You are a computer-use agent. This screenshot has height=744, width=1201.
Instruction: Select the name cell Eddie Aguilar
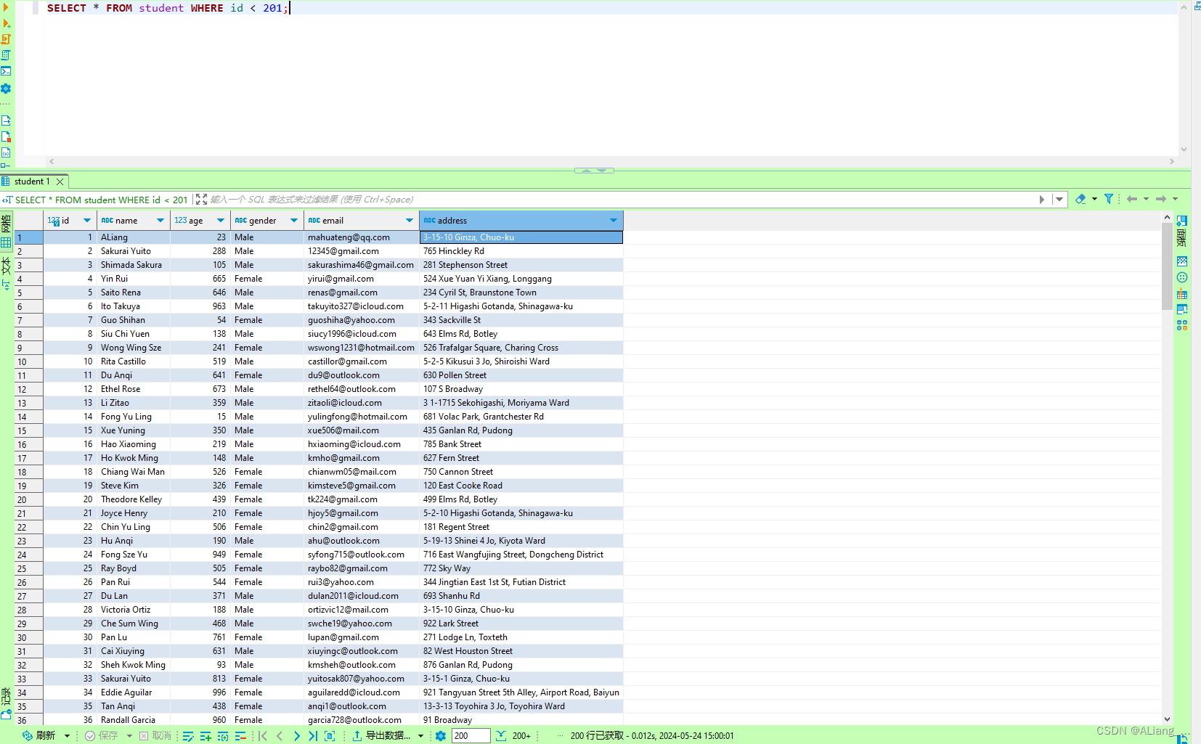pyautogui.click(x=134, y=692)
